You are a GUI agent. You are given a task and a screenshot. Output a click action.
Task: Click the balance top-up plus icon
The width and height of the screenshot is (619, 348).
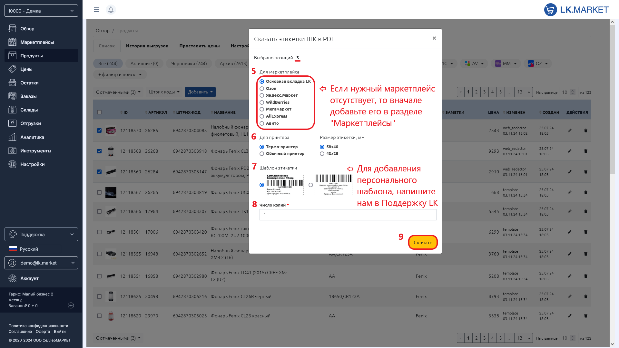(x=71, y=305)
